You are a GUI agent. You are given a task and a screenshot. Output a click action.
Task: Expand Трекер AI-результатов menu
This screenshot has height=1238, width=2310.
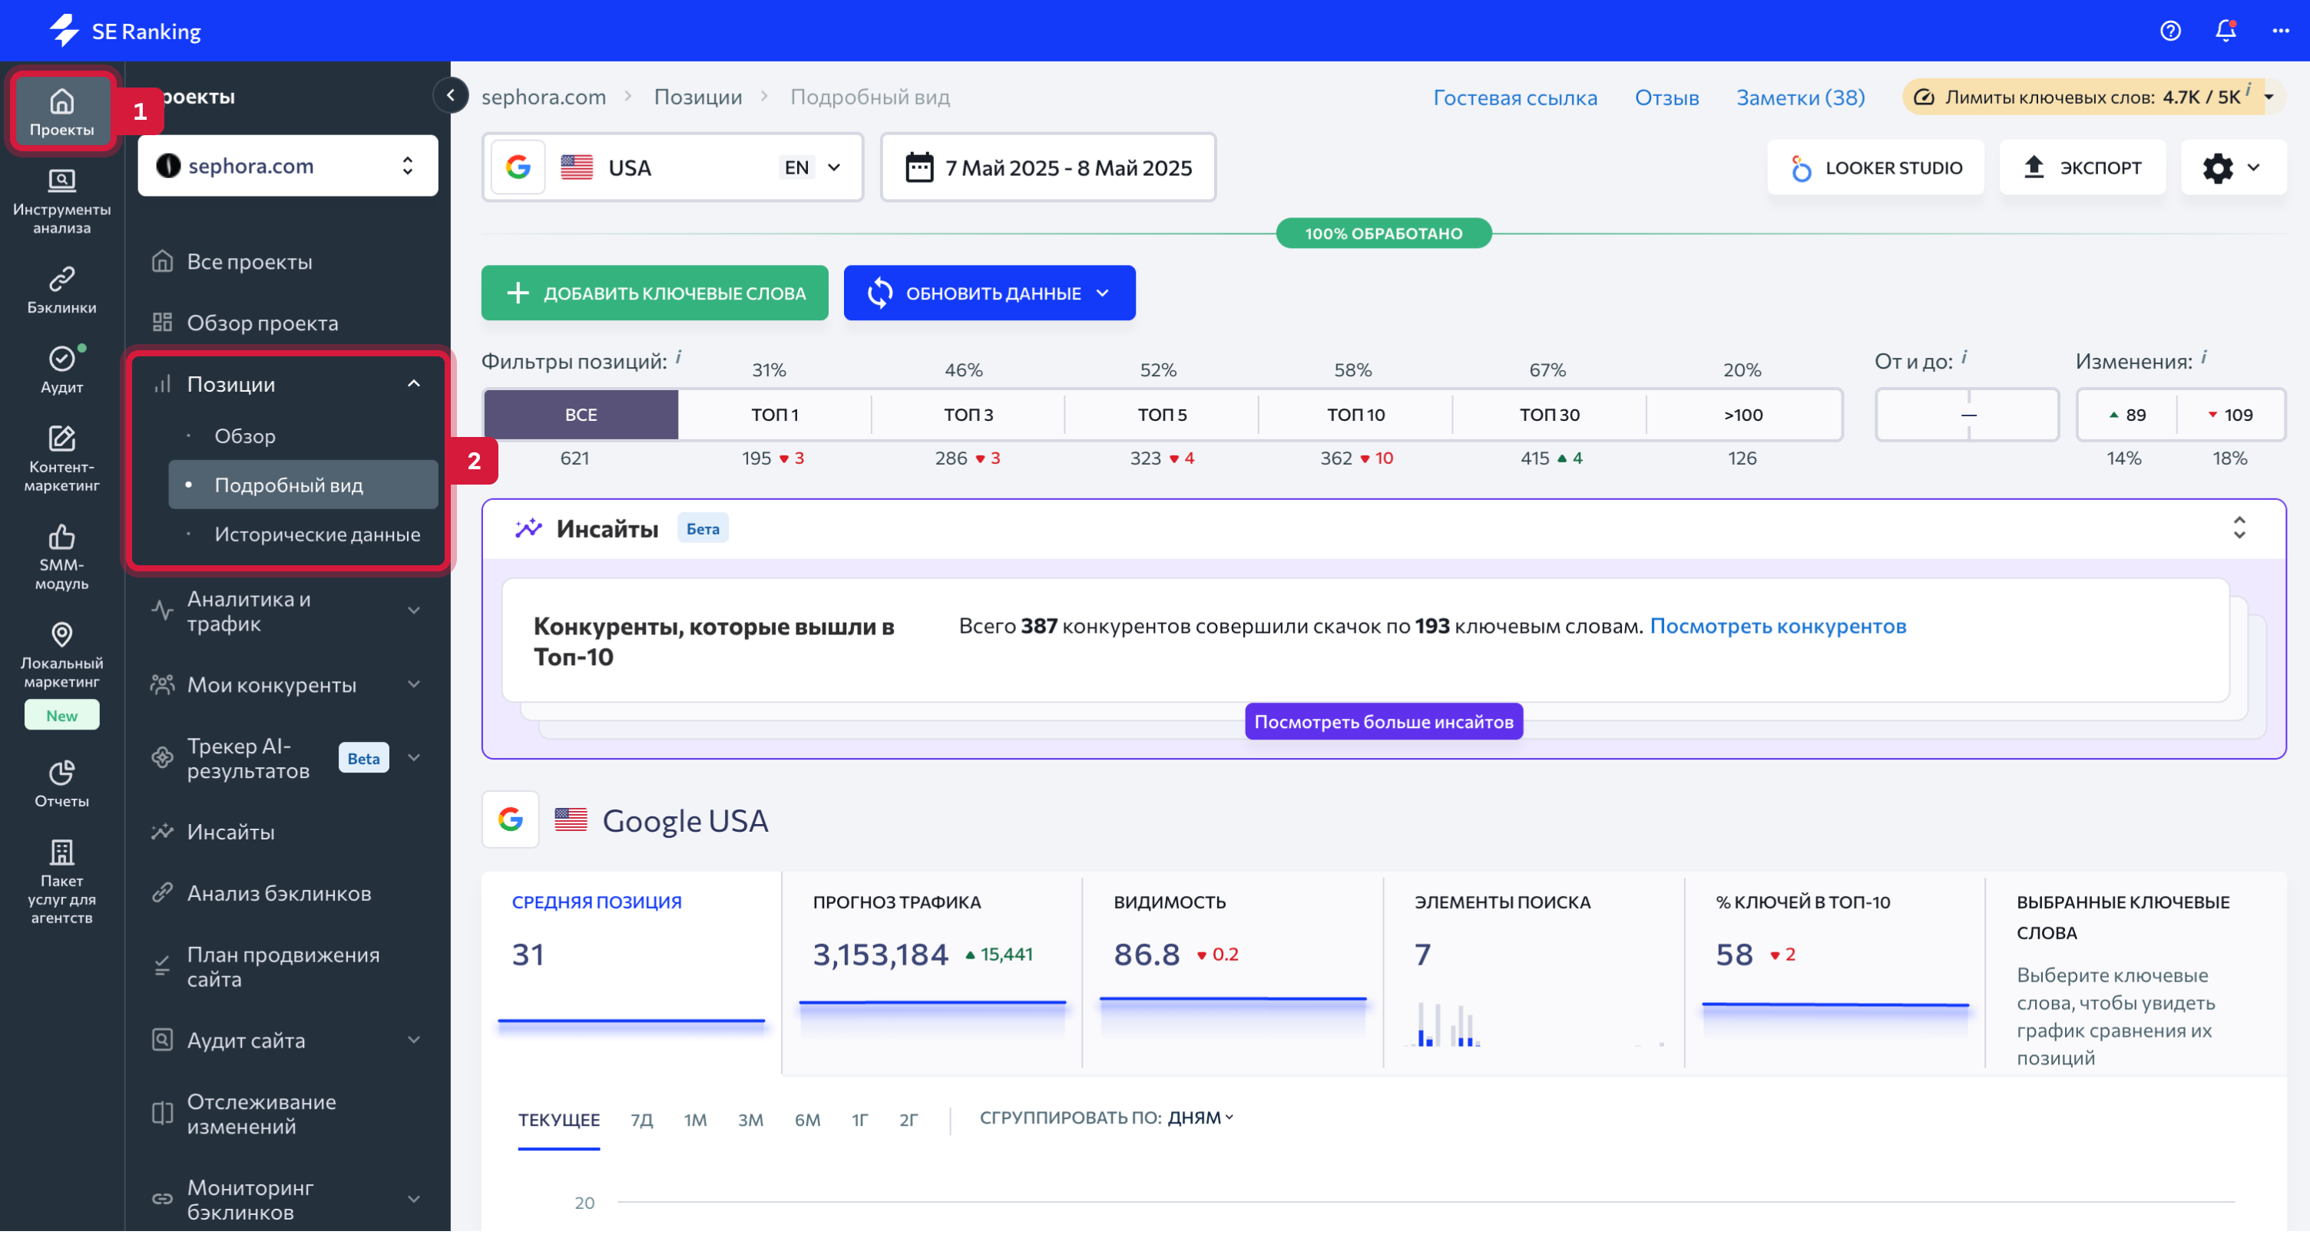point(413,758)
